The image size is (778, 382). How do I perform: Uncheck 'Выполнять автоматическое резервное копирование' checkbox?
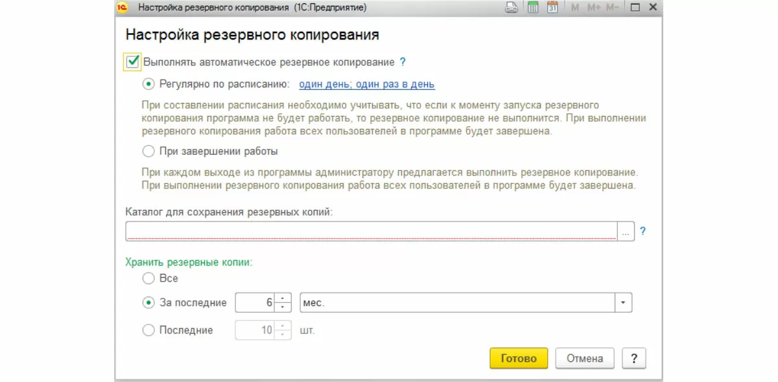point(133,62)
